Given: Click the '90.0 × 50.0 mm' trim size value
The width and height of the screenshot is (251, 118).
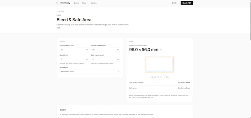Looking at the screenshot, I should [184, 83].
